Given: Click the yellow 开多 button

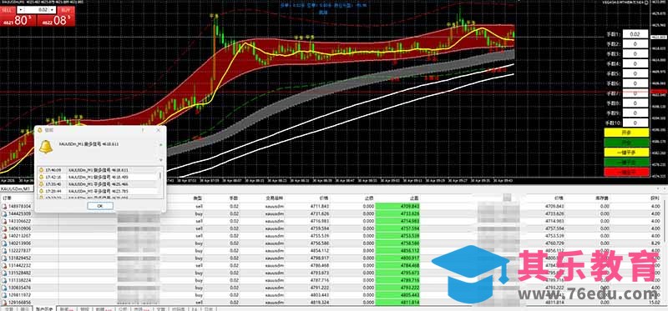Looking at the screenshot, I should tap(626, 133).
